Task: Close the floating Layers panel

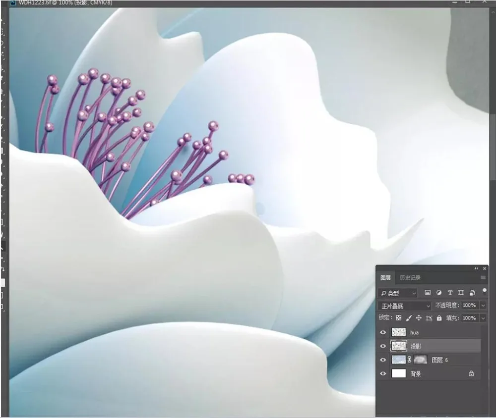Action: tap(485, 268)
